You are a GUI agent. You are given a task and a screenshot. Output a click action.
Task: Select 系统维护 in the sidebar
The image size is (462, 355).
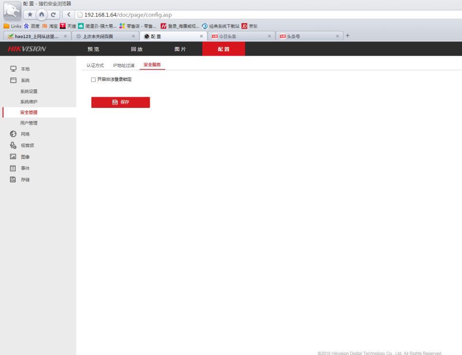[x=29, y=102]
